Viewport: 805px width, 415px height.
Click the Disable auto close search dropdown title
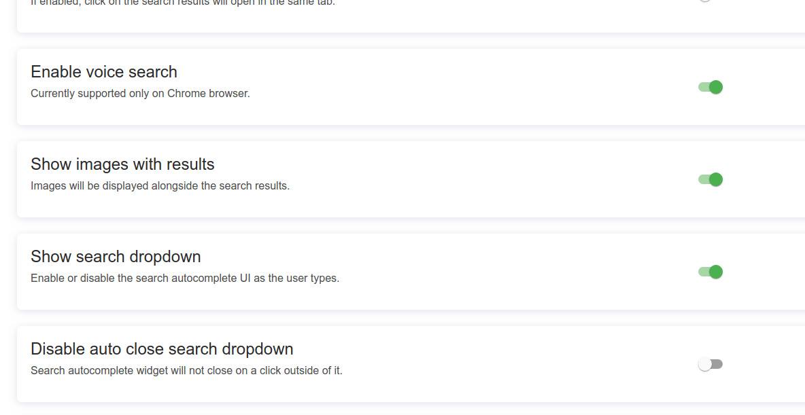(162, 348)
